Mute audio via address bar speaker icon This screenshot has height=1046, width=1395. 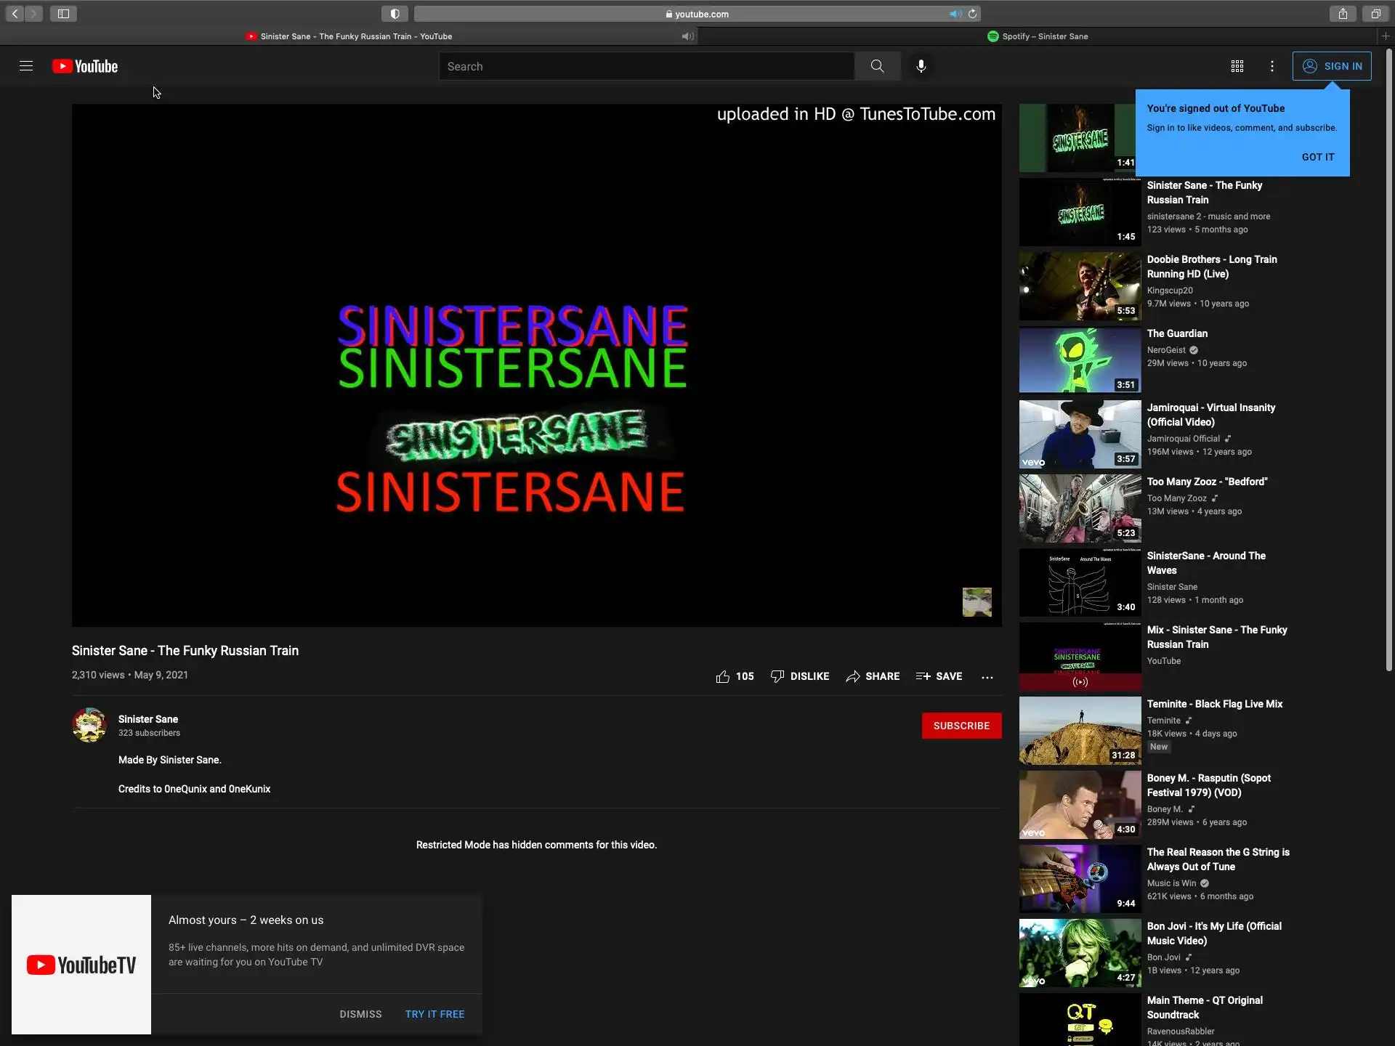pyautogui.click(x=954, y=14)
